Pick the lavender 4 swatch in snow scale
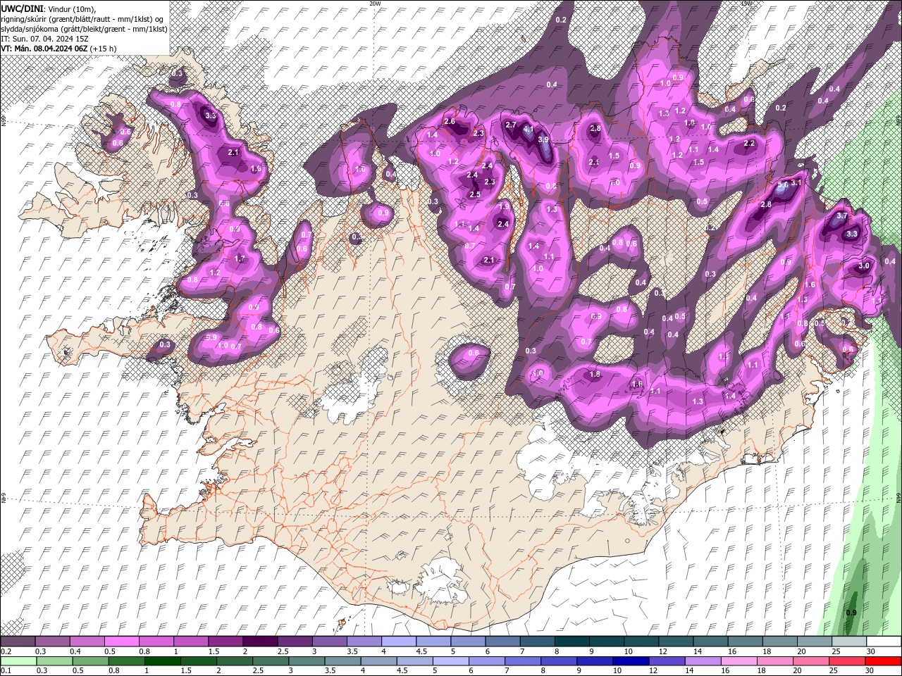The image size is (902, 676). [398, 641]
